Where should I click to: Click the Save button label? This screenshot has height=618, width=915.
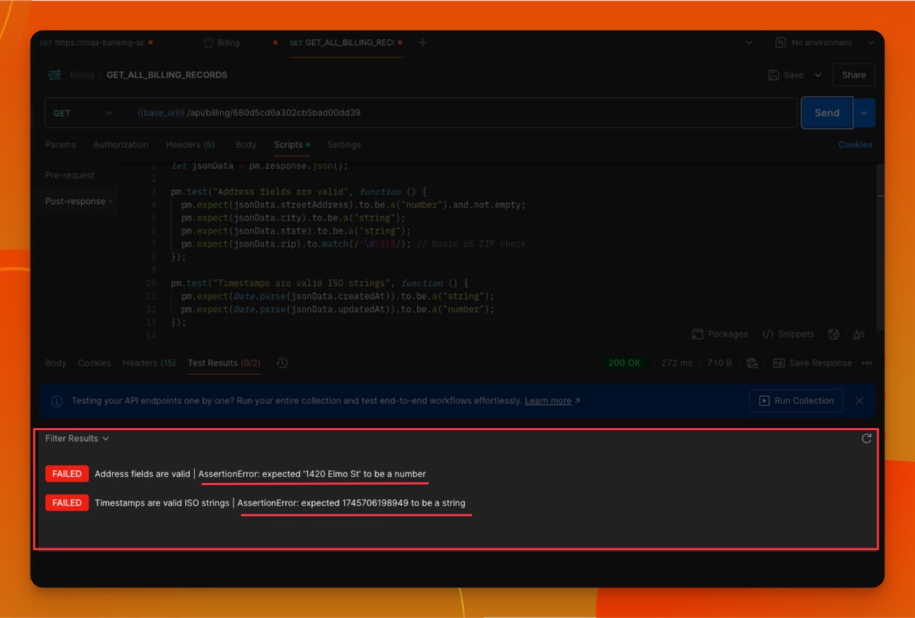point(793,75)
